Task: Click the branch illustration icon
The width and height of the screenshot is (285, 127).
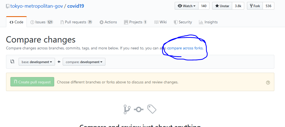Action: (x=127, y=109)
